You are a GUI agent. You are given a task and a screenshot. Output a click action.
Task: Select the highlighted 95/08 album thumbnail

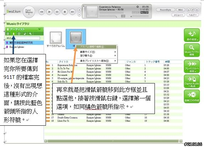coord(76,38)
